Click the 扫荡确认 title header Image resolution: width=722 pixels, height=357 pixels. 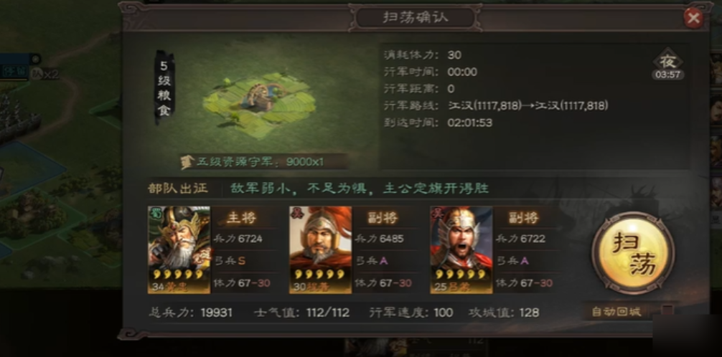pos(416,18)
